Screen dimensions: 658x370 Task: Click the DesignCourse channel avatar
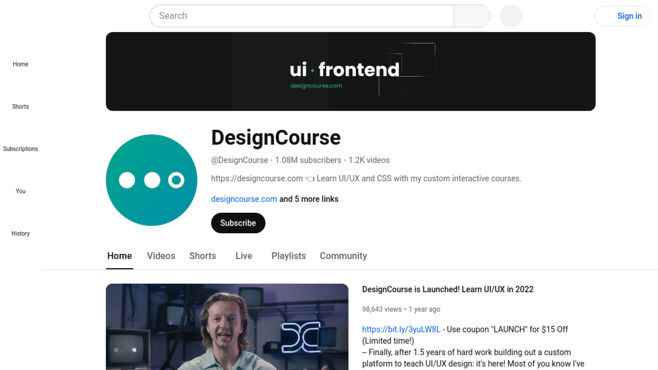tap(151, 180)
